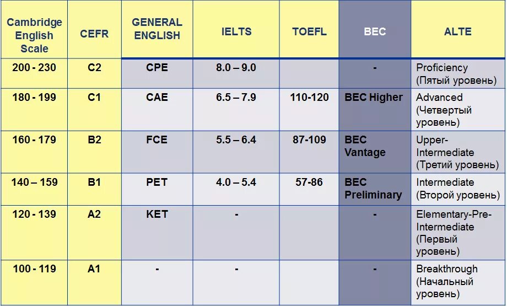Click the FCE exam cell
The height and width of the screenshot is (306, 507).
[157, 140]
